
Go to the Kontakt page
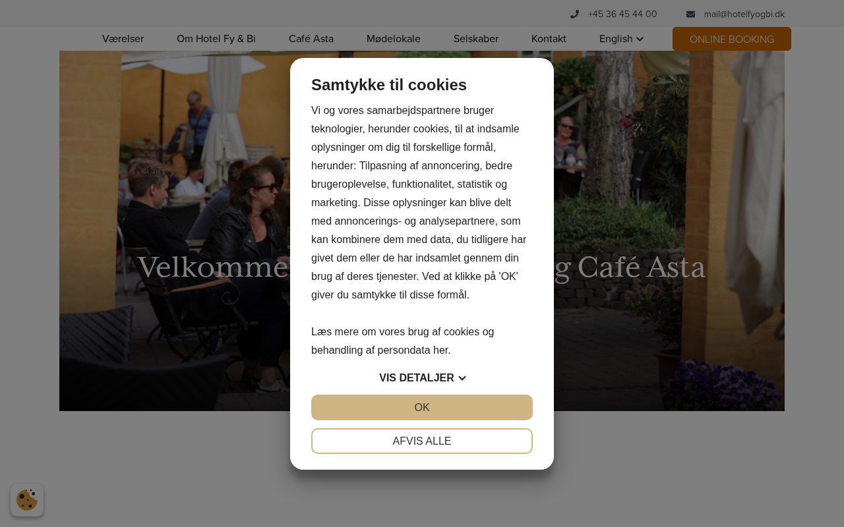[549, 39]
